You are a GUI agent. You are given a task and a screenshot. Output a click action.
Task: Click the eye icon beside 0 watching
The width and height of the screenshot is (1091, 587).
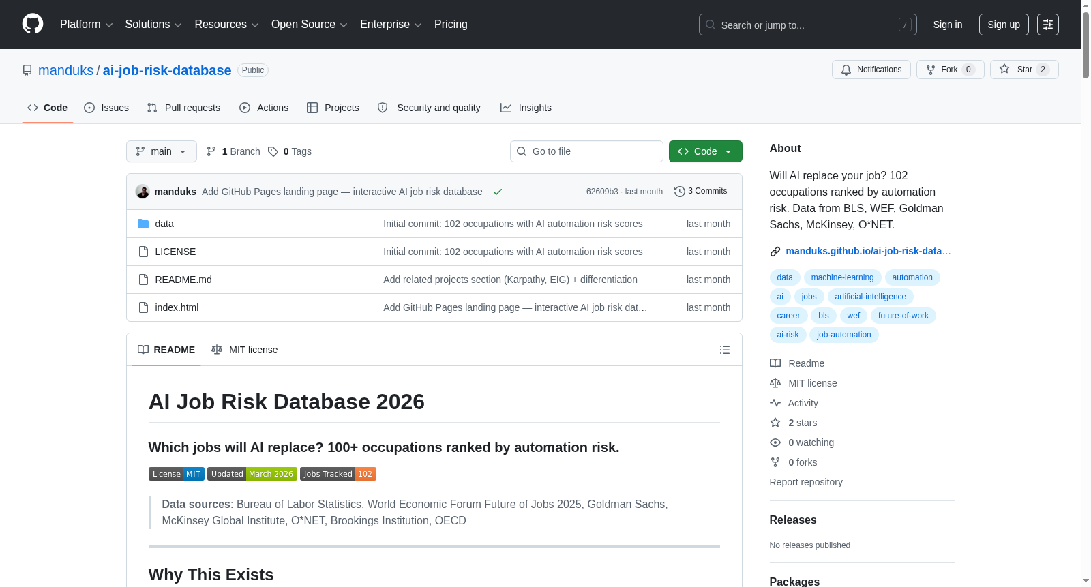pyautogui.click(x=775, y=442)
